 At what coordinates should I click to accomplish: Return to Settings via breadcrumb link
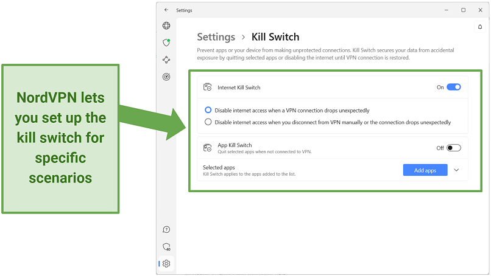tap(216, 37)
